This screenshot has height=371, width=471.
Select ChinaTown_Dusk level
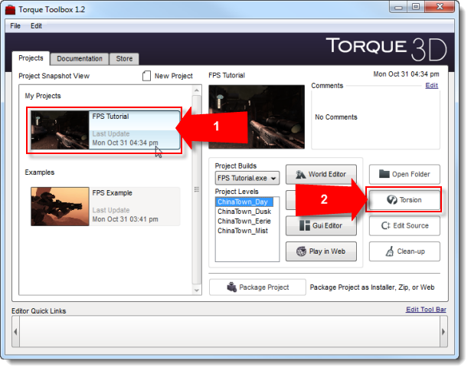[x=244, y=212]
